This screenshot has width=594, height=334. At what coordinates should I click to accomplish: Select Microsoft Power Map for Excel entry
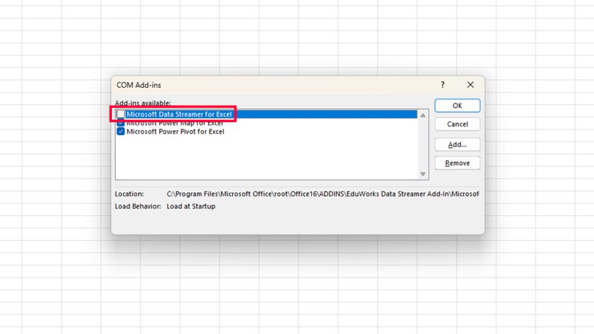[174, 123]
